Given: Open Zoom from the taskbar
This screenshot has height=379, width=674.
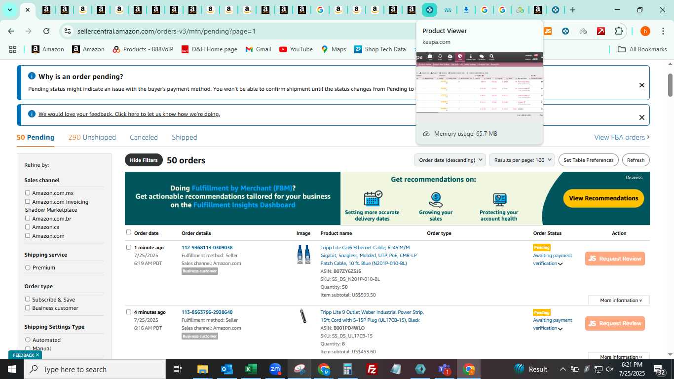Looking at the screenshot, I should (x=275, y=369).
